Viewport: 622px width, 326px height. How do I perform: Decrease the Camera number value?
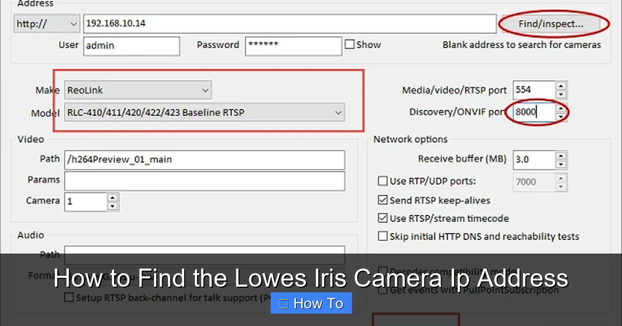pyautogui.click(x=112, y=206)
